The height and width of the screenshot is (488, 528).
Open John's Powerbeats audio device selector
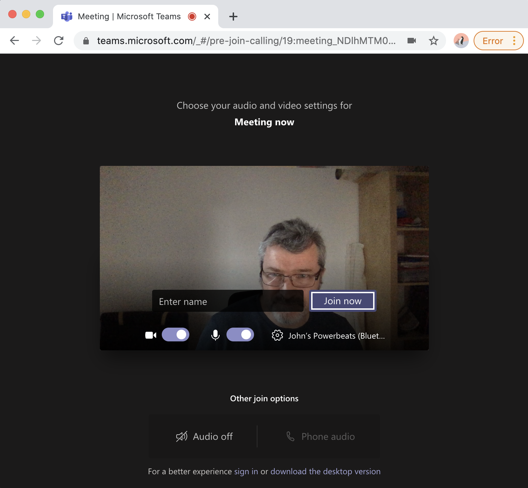click(336, 336)
